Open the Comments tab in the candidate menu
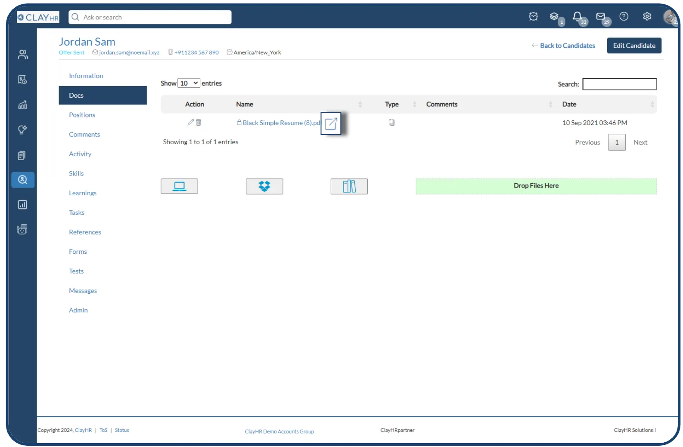Viewport: 683px width, 447px height. [84, 134]
